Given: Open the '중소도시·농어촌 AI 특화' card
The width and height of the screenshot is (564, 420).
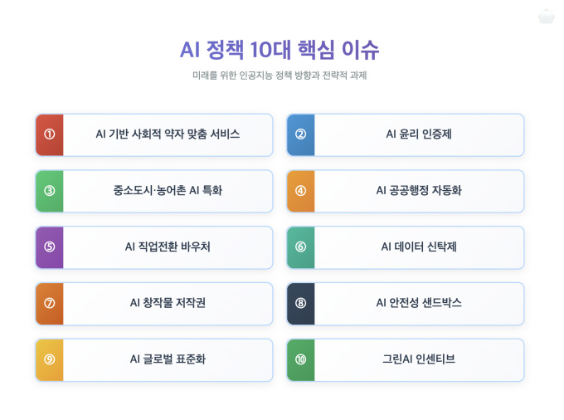Looking at the screenshot, I should click(168, 191).
